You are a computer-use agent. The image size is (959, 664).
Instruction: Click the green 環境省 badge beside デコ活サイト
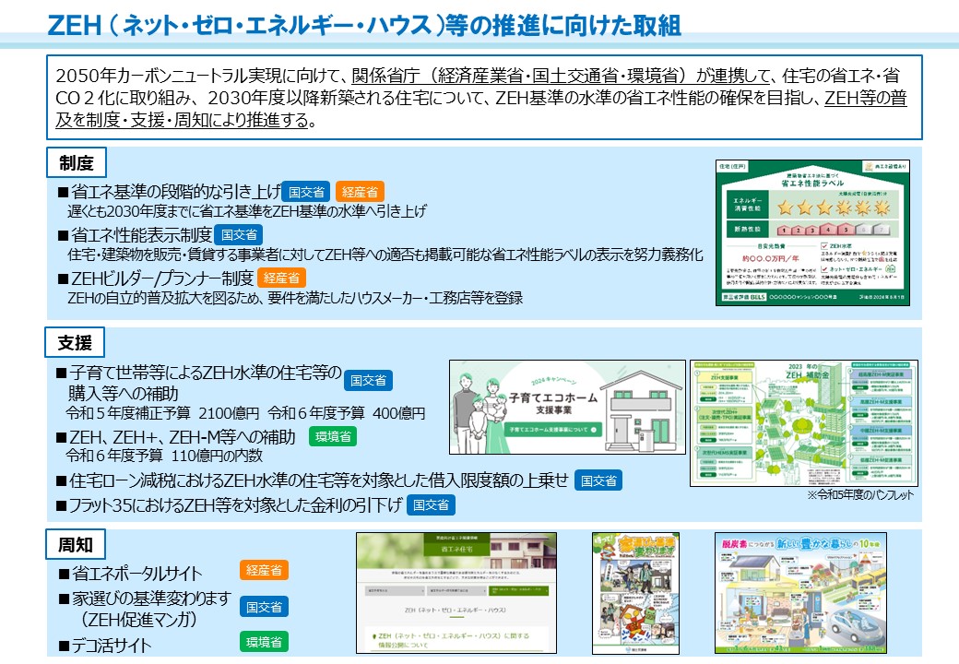point(264,642)
